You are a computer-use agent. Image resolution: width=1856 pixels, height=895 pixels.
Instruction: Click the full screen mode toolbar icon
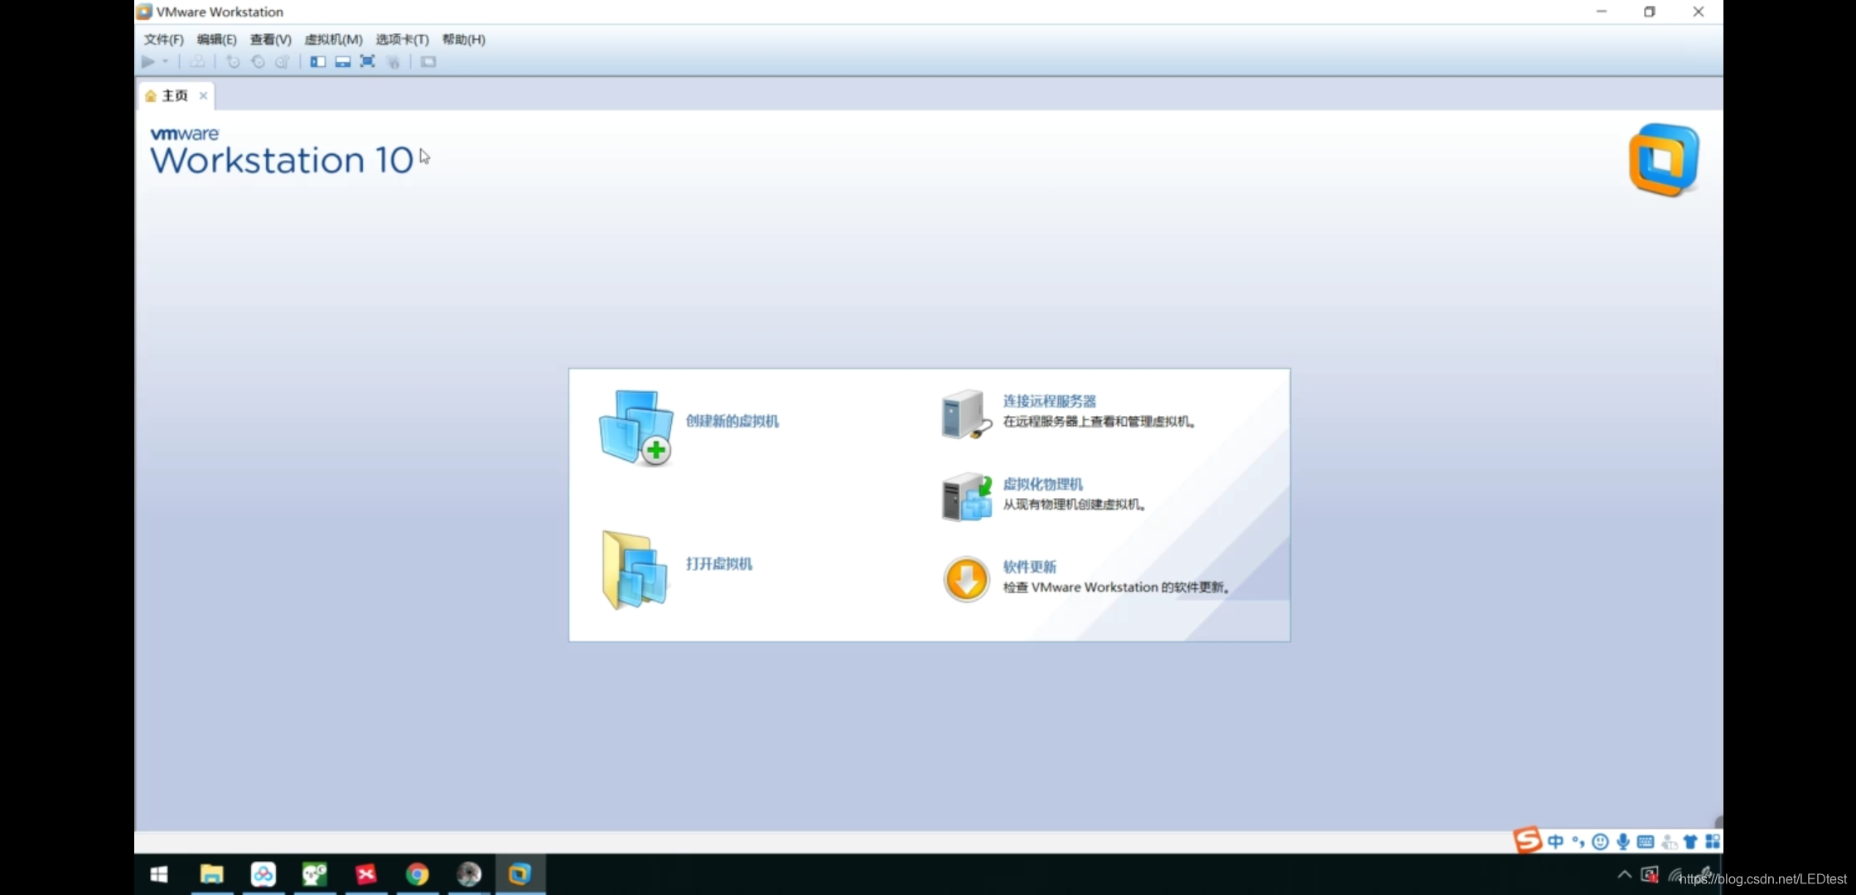click(368, 61)
